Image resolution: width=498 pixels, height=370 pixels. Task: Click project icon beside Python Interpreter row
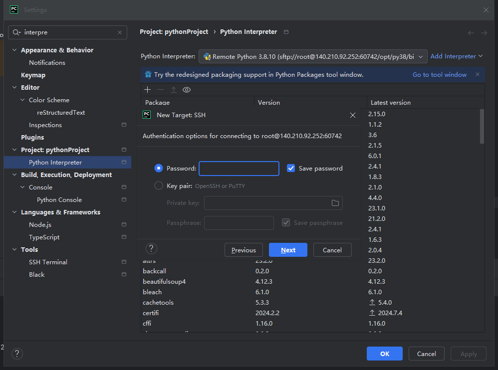(124, 162)
